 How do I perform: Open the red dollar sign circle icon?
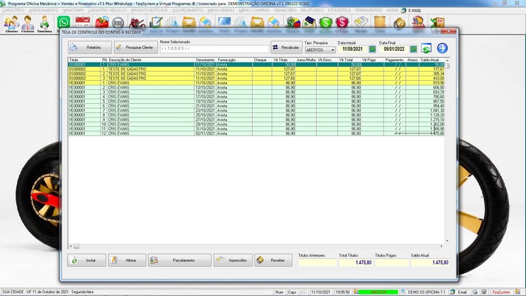click(342, 22)
